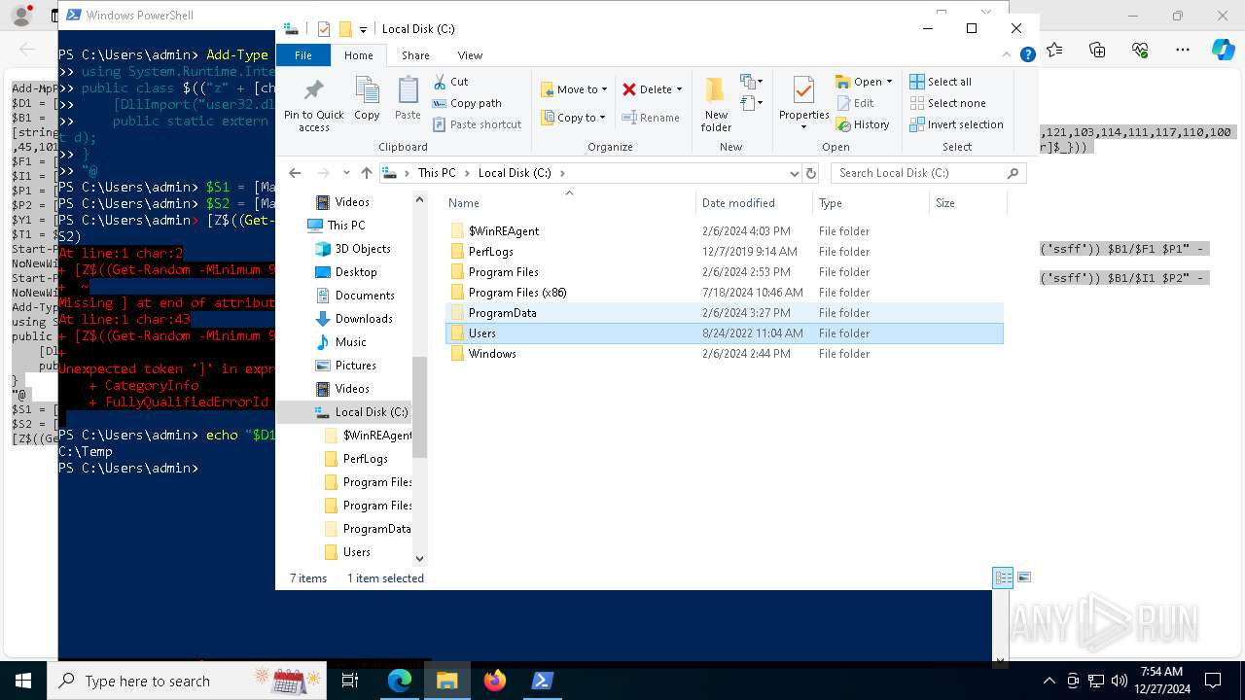
Task: Click the navigation pane scrollbar down arrow
Action: tap(420, 559)
